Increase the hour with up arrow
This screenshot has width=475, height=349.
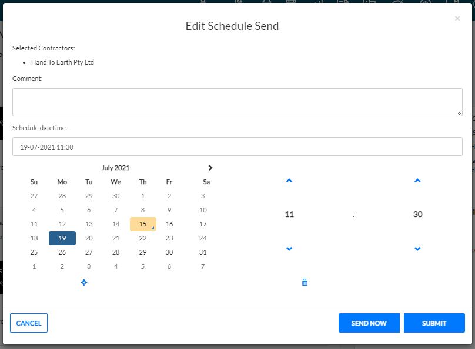point(289,181)
